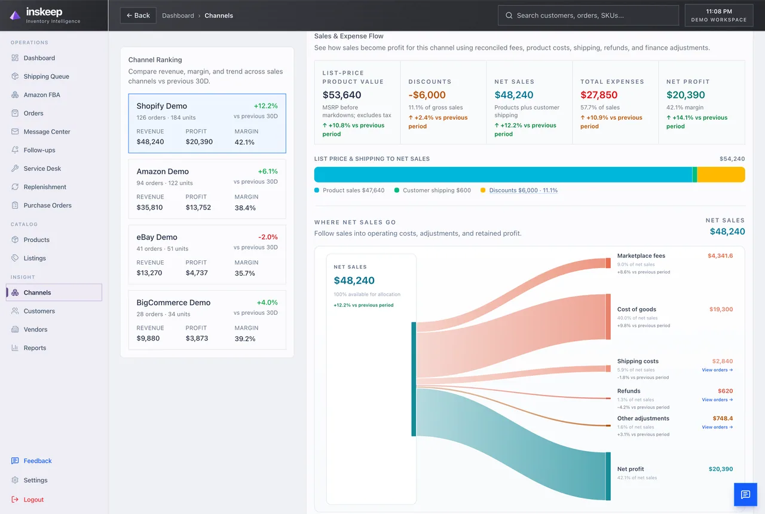Click the Follow-ups bell icon

pyautogui.click(x=15, y=150)
